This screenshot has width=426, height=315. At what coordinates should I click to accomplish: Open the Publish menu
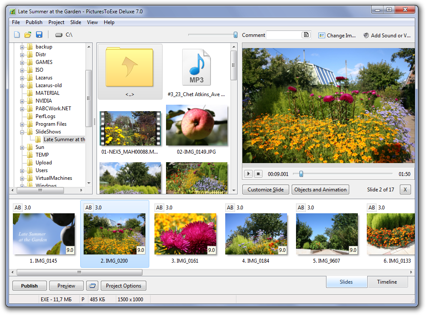(34, 22)
